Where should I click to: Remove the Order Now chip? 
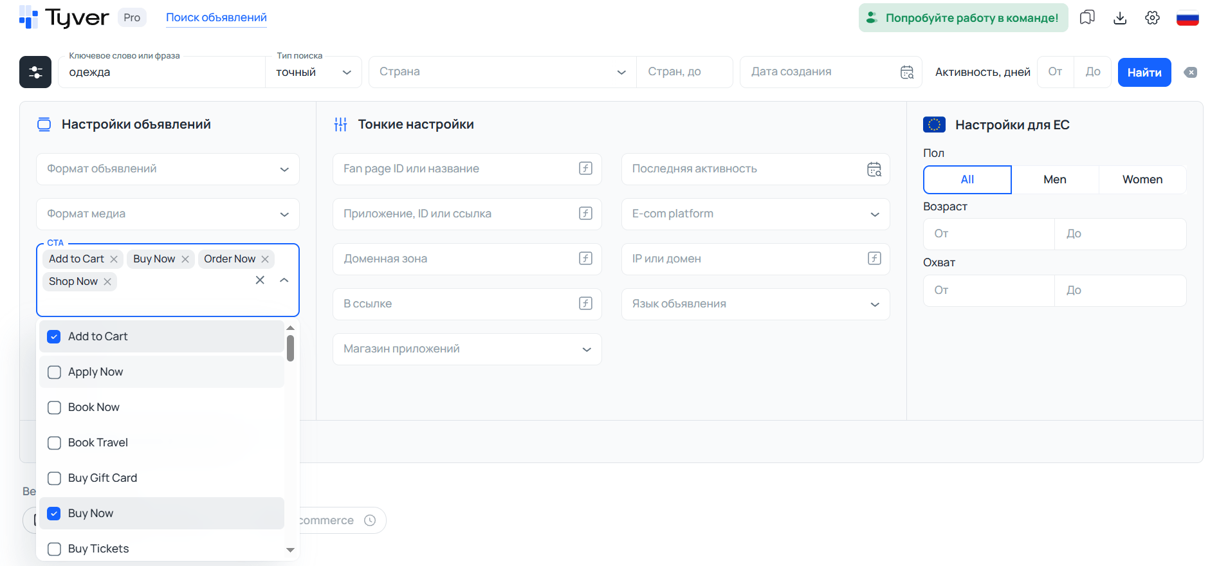click(265, 259)
